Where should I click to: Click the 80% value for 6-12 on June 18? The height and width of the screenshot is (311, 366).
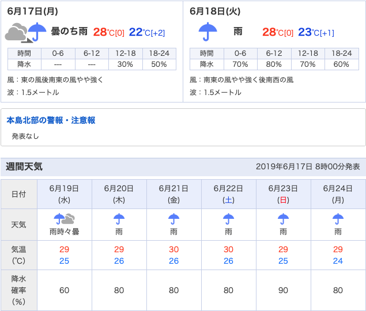tap(274, 65)
